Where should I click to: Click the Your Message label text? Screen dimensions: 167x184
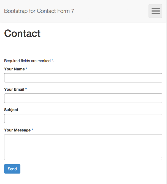click(x=17, y=130)
